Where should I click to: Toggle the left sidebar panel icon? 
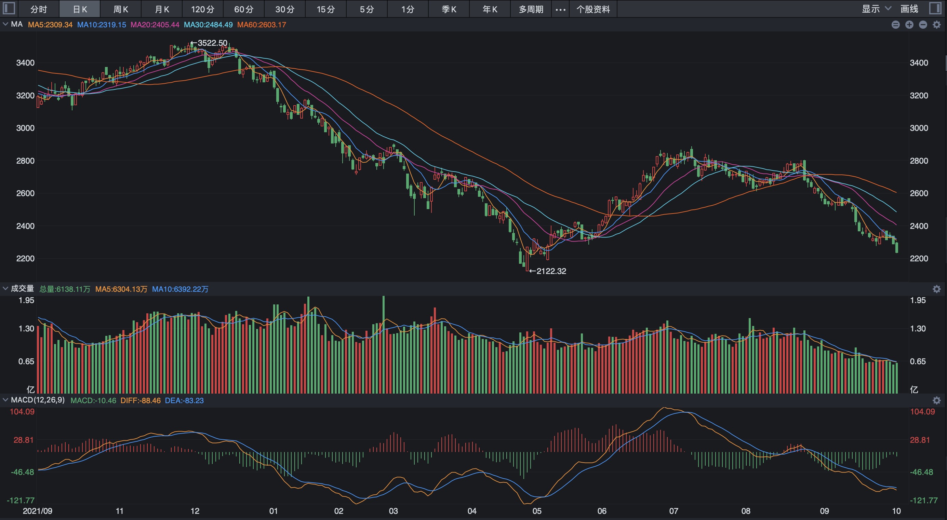(x=9, y=9)
